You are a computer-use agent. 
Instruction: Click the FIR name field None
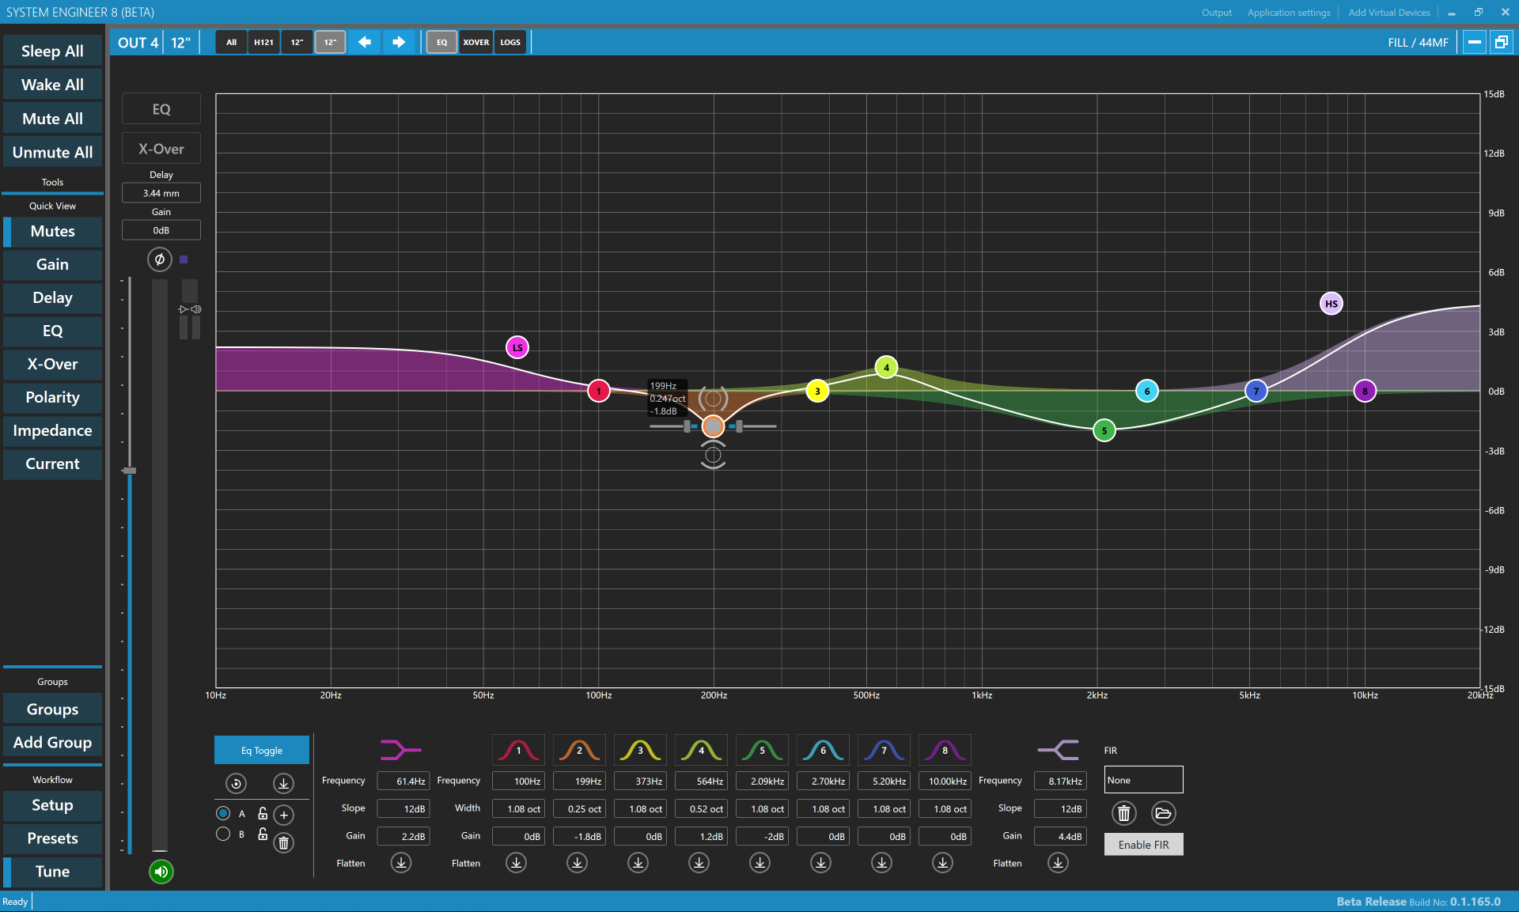coord(1143,780)
